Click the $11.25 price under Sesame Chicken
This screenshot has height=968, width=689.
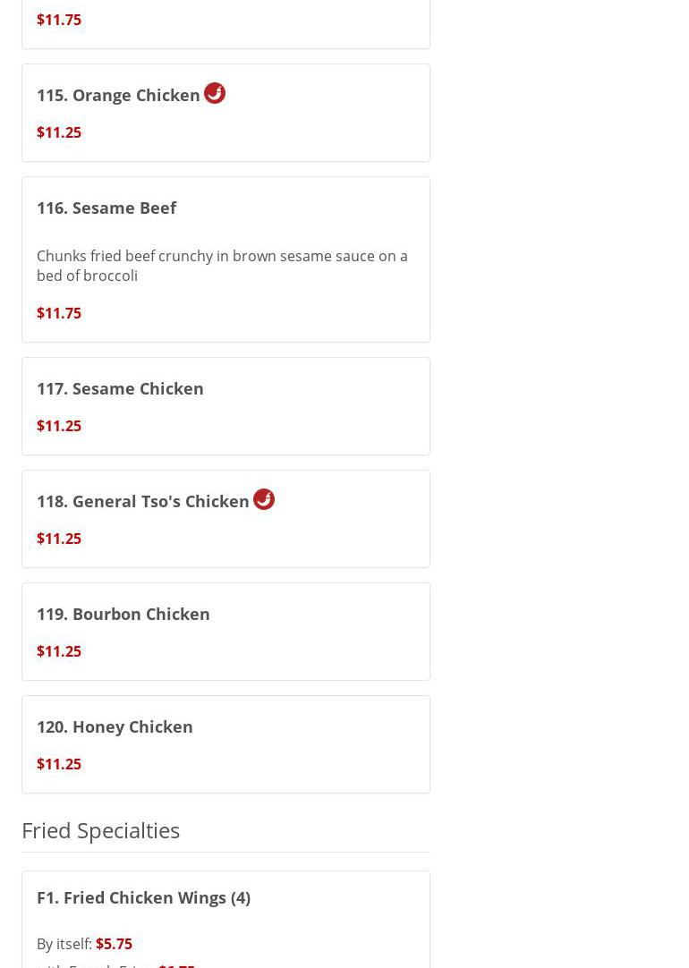click(59, 426)
